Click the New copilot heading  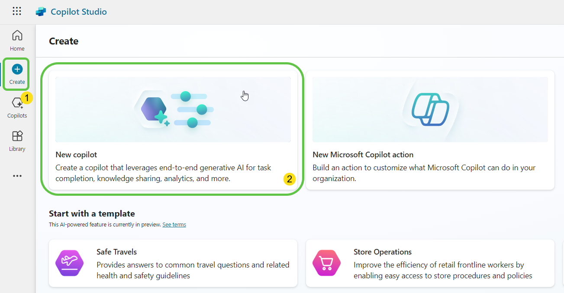point(76,155)
